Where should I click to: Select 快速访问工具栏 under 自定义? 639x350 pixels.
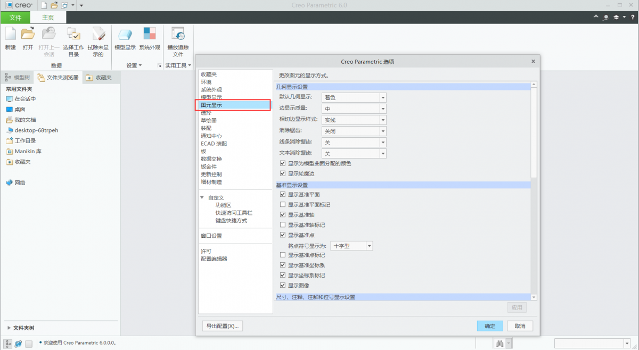point(234,213)
